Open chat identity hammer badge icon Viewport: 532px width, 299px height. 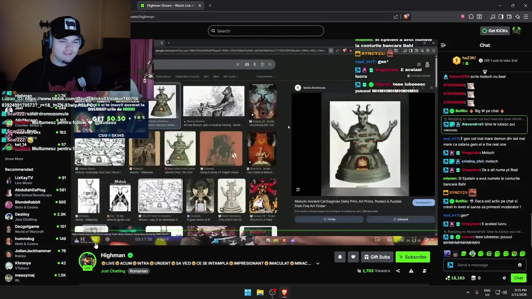click(450, 265)
